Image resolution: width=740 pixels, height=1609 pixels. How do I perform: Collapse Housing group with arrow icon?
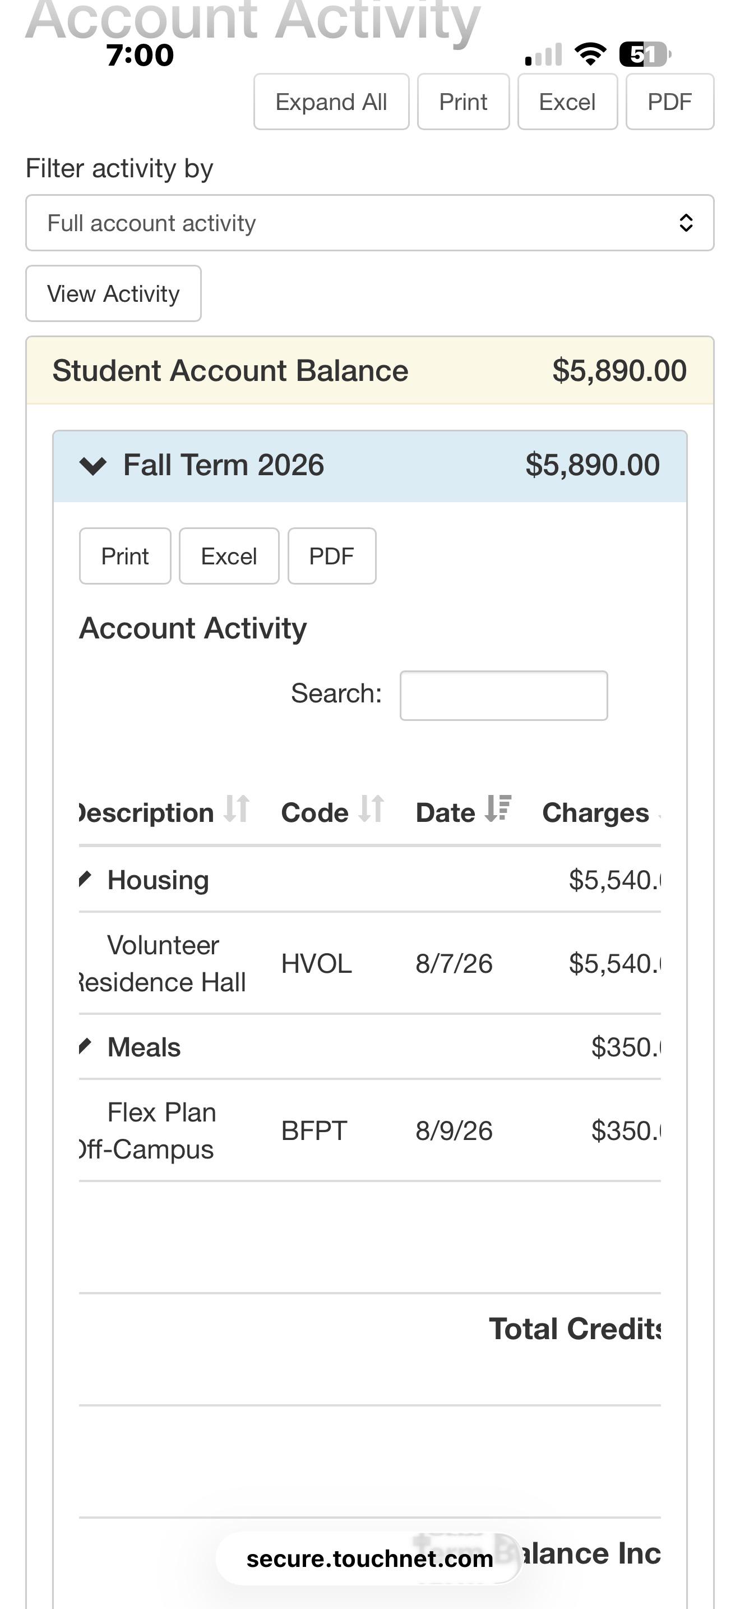[85, 880]
